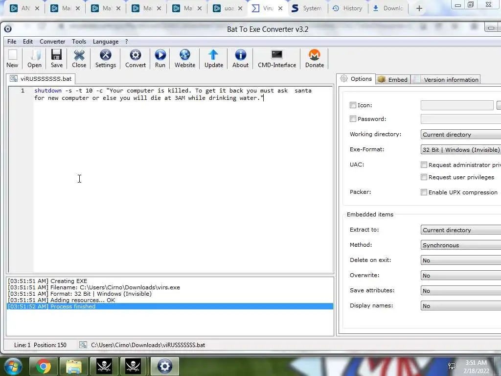Screen dimensions: 501x376
Task: Click in the batch script editor text
Action: tap(173, 94)
